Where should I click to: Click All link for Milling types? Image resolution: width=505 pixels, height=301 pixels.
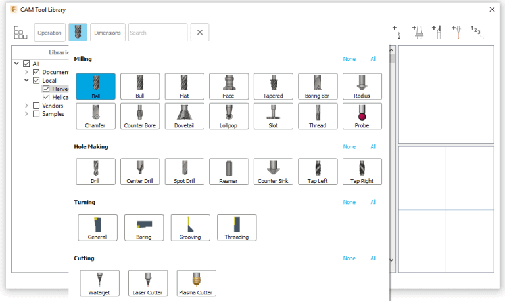[373, 59]
